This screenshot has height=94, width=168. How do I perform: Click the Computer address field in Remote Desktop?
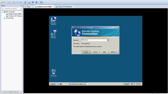pyautogui.click(x=94, y=40)
